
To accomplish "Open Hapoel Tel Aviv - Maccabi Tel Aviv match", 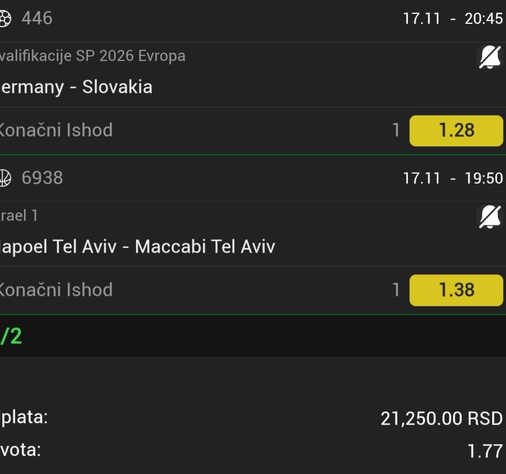I will pyautogui.click(x=137, y=247).
